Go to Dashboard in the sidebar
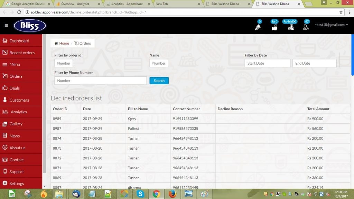 click(x=21, y=41)
